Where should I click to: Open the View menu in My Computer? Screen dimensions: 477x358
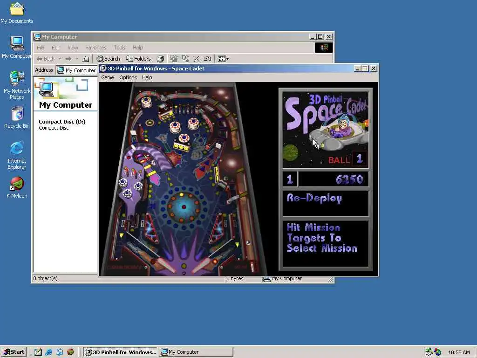pyautogui.click(x=72, y=48)
